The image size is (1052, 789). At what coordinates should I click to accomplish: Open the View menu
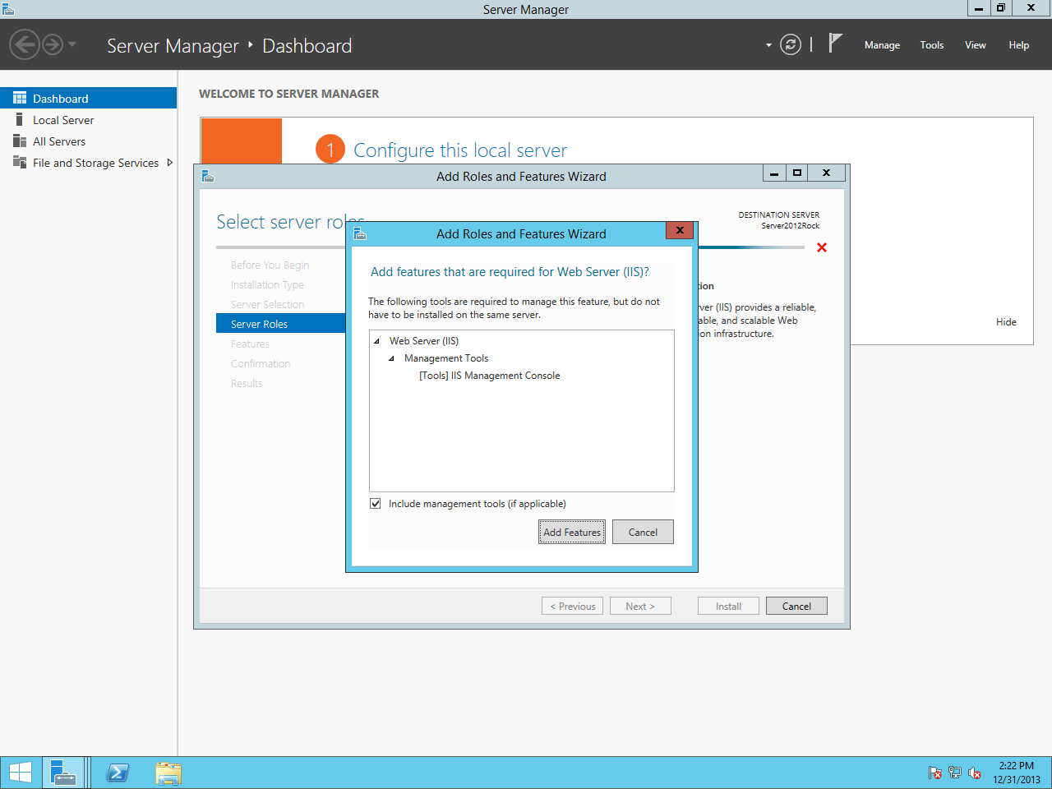(976, 45)
